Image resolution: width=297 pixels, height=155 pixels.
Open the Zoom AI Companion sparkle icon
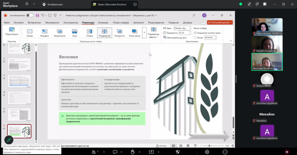(x=257, y=4)
